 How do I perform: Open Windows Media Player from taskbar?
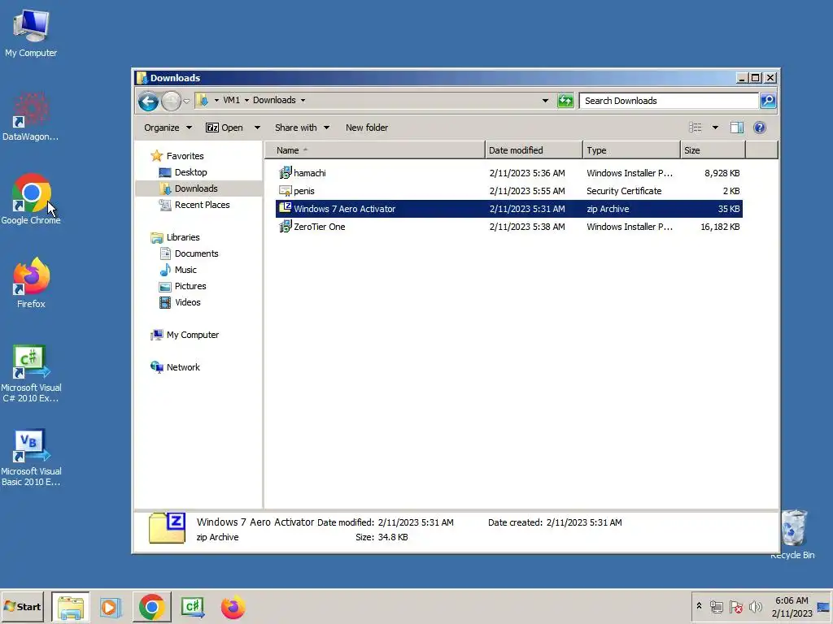[111, 607]
